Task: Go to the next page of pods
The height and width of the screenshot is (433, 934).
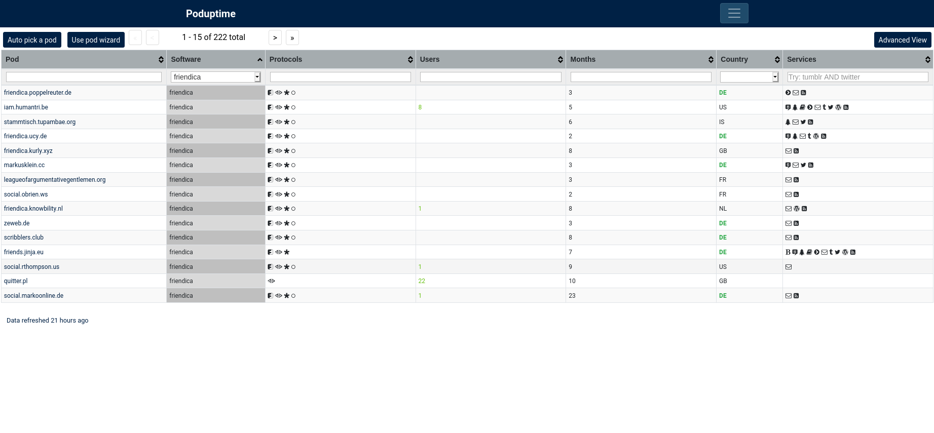Action: (275, 38)
